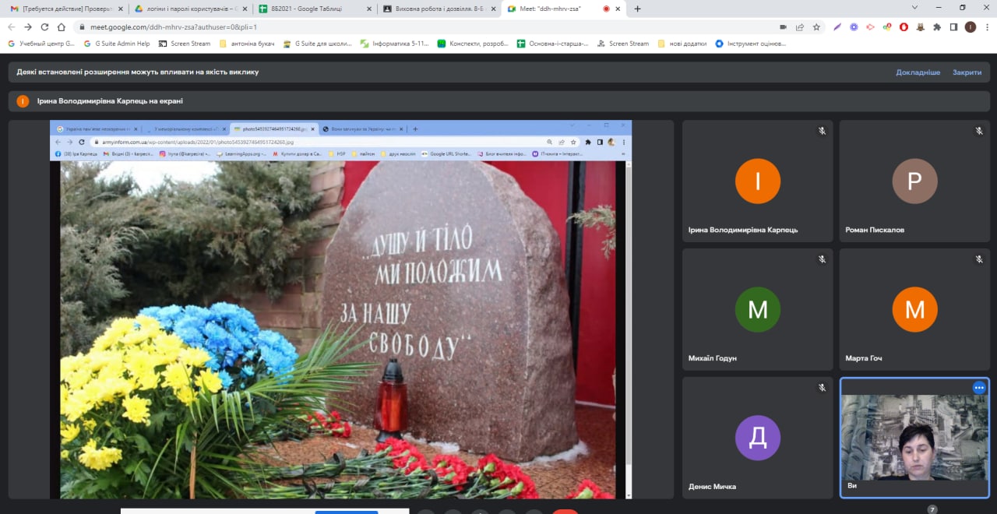The image size is (997, 514).
Task: Click Докладніше in the extensions warning banner
Action: point(918,72)
